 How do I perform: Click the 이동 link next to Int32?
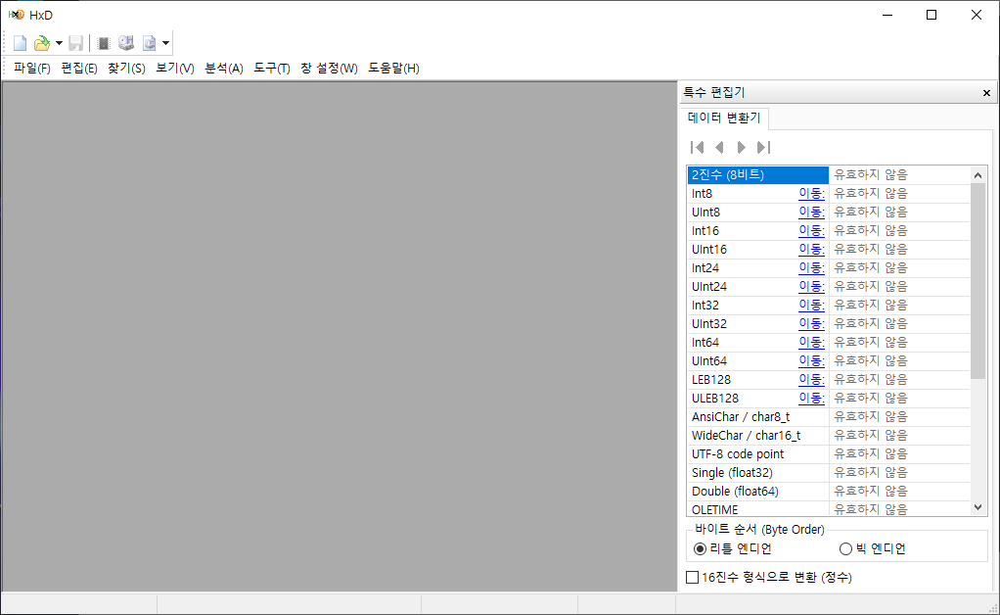pyautogui.click(x=811, y=306)
